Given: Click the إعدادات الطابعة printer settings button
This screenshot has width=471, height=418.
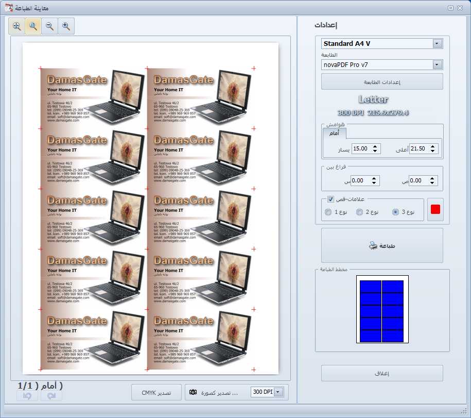Looking at the screenshot, I should pyautogui.click(x=382, y=82).
